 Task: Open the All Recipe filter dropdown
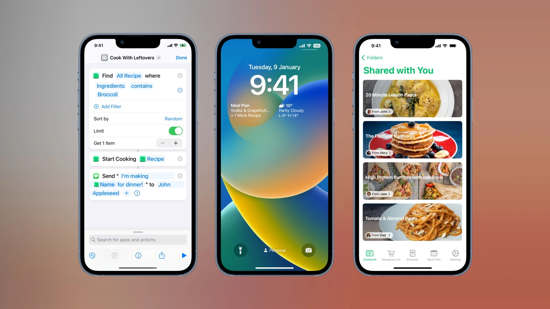[x=128, y=76]
